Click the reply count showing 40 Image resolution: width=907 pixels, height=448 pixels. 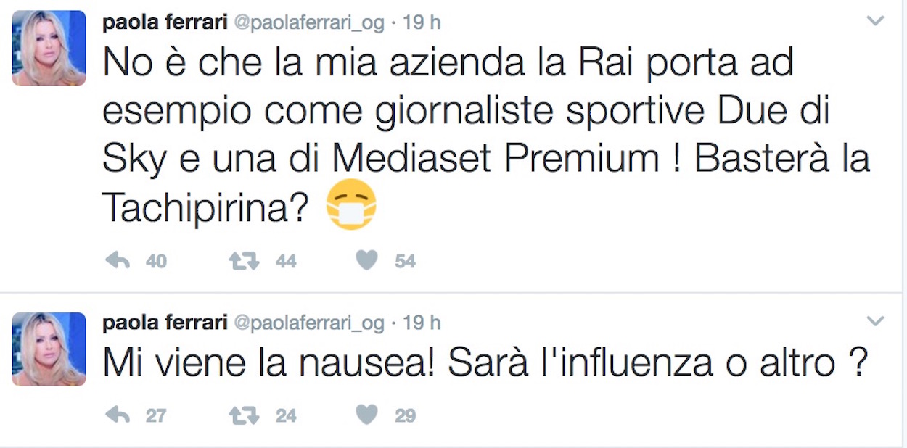pyautogui.click(x=156, y=261)
